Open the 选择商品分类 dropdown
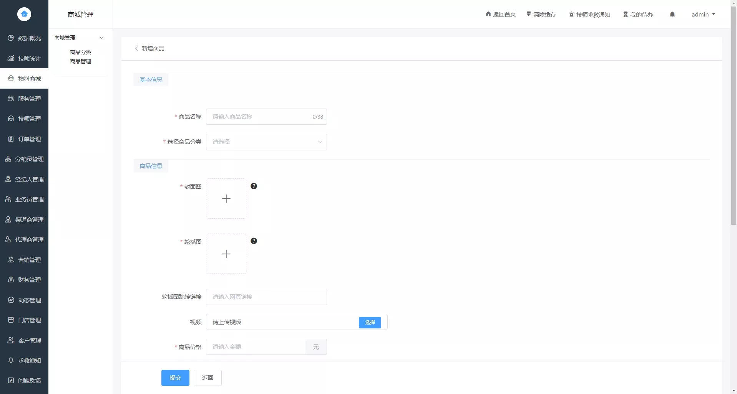737x394 pixels. pyautogui.click(x=266, y=142)
